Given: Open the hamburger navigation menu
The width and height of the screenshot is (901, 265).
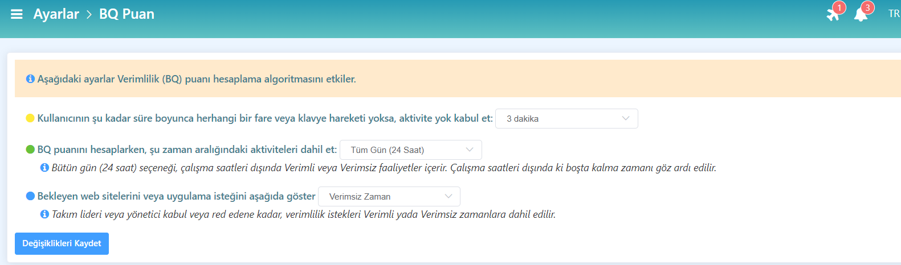Looking at the screenshot, I should point(17,14).
